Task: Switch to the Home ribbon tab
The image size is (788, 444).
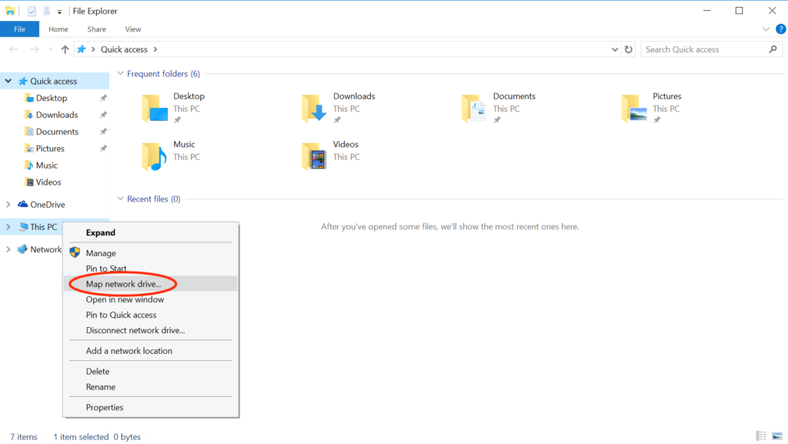Action: pos(58,29)
